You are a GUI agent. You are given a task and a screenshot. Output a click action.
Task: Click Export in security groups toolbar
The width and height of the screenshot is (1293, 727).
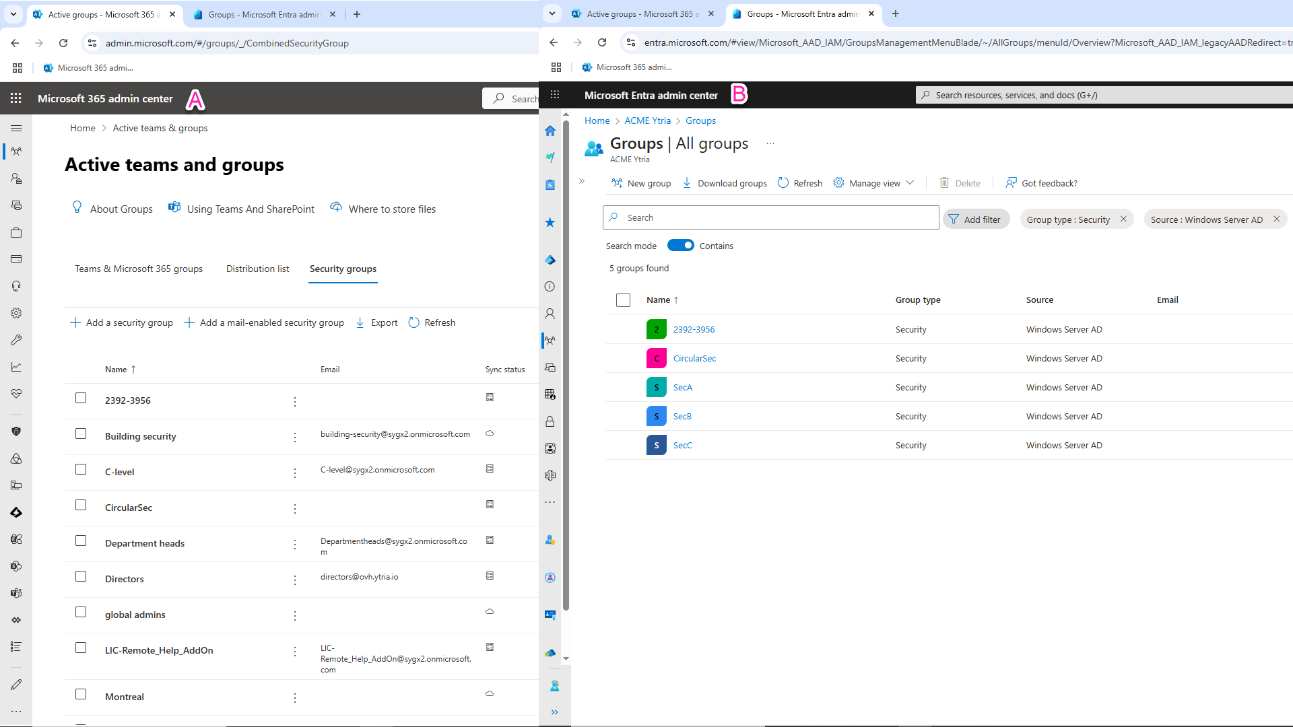click(376, 322)
